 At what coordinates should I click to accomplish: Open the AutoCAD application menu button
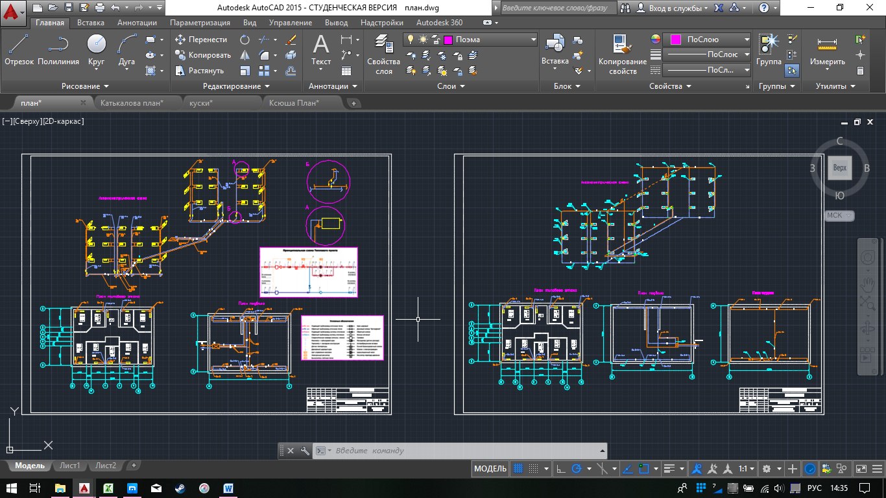[x=13, y=12]
